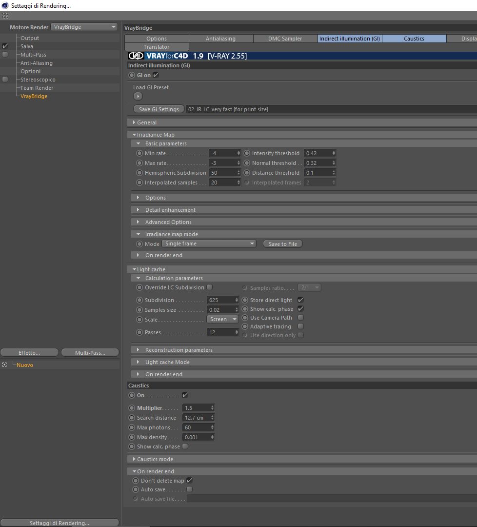Select the Indirect illumination (GI) tab
477x527 pixels.
tap(350, 39)
